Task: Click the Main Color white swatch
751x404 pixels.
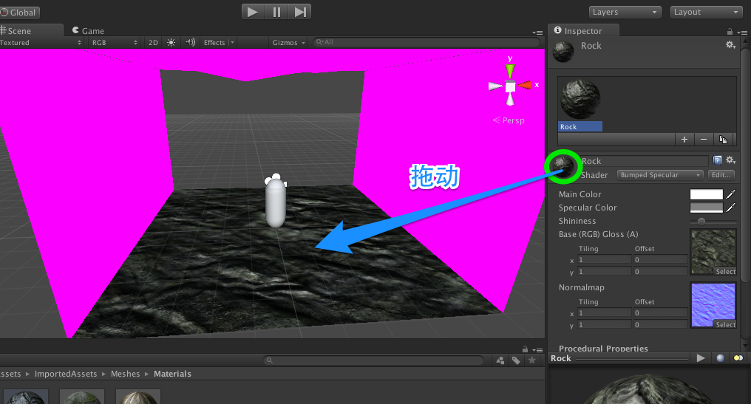Action: 707,194
